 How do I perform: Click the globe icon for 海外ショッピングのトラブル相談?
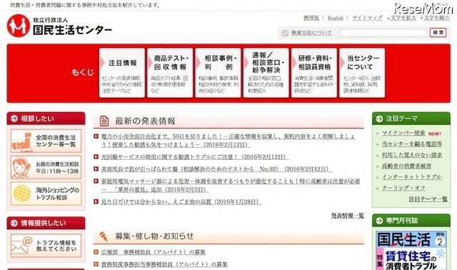(x=21, y=194)
